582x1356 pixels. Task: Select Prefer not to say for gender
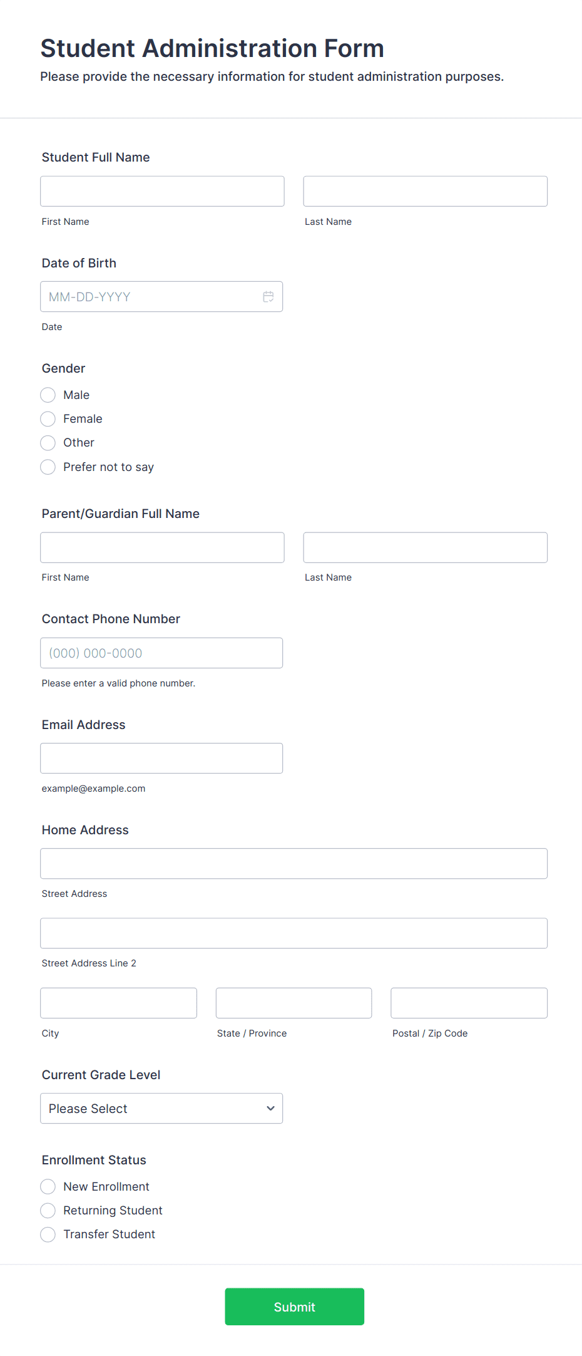pos(48,467)
